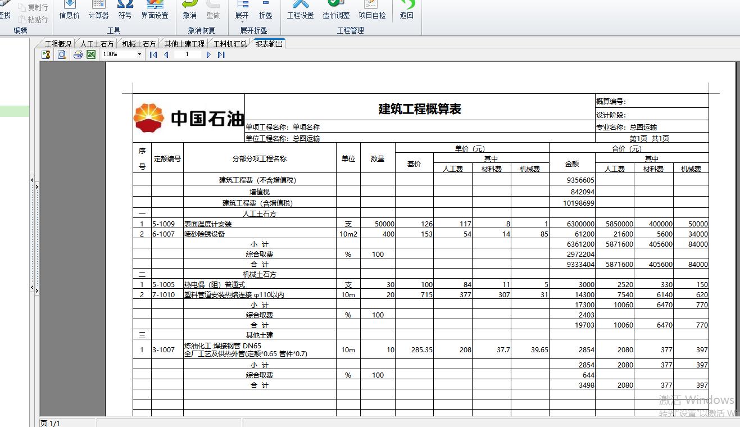This screenshot has height=427, width=740.
Task: Go to the last report page
Action: [x=221, y=54]
